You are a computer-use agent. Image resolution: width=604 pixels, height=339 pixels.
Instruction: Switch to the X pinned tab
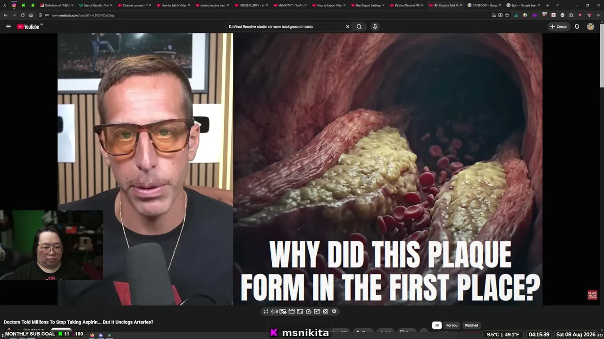(x=4, y=5)
